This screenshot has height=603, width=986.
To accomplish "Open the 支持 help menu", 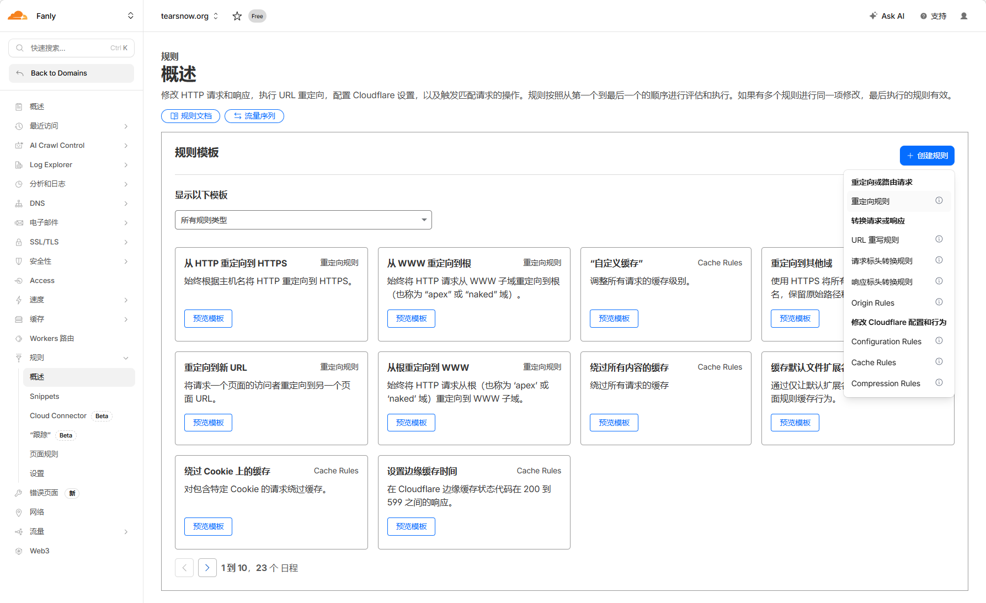I will 933,16.
